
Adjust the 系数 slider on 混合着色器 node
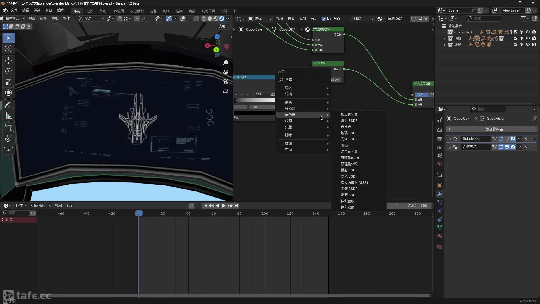(x=425, y=95)
